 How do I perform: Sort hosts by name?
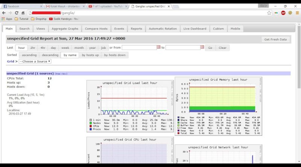coord(70,55)
